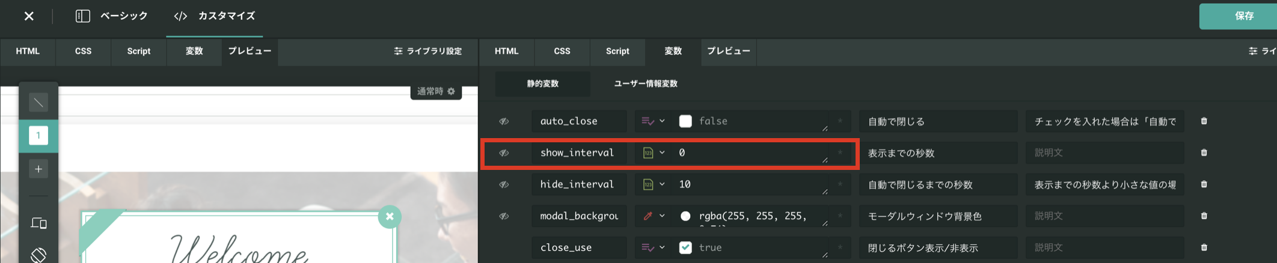Click required star for hide_interval
1277x263 pixels.
[x=841, y=184]
